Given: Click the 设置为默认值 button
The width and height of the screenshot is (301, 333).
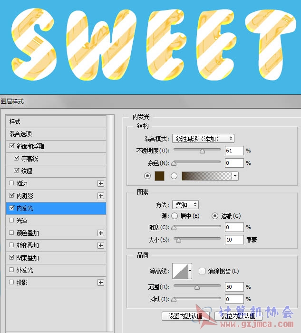Looking at the screenshot, I should click(x=185, y=316).
